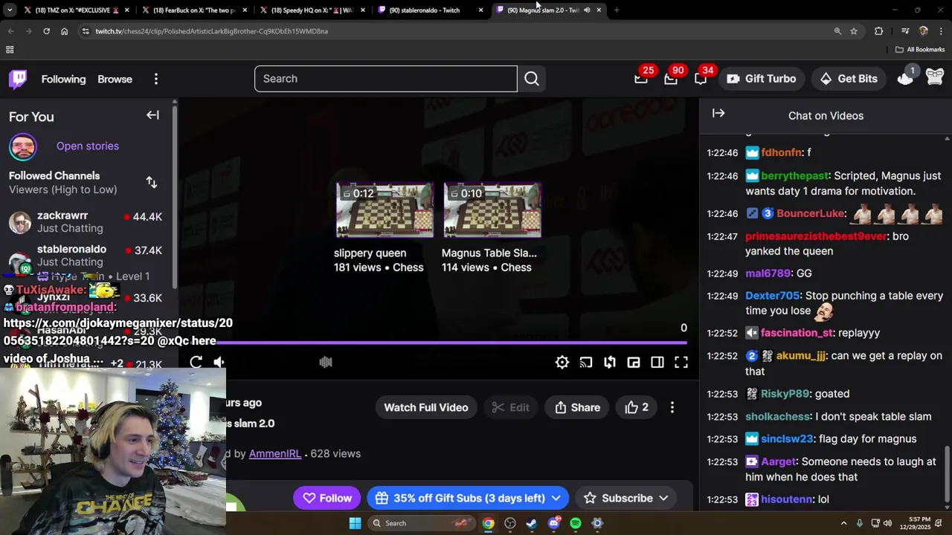This screenshot has width=952, height=535.
Task: Open the All Bookmarks folder
Action: pyautogui.click(x=920, y=50)
